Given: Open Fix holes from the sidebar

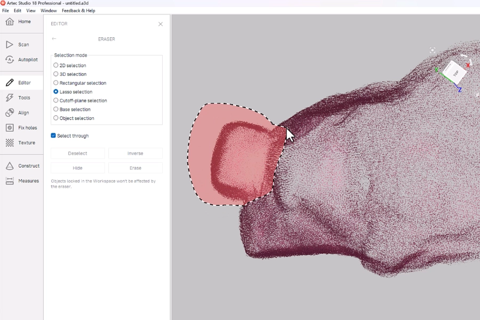Looking at the screenshot, I should pyautogui.click(x=10, y=128).
